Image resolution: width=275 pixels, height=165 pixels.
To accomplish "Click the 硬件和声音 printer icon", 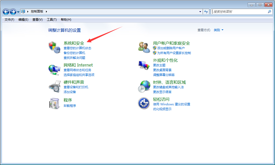I will point(55,87).
